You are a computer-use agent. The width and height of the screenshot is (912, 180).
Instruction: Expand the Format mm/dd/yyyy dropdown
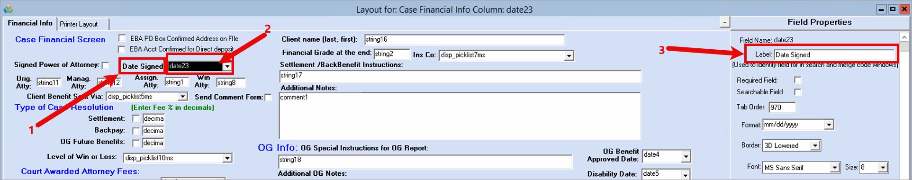829,125
